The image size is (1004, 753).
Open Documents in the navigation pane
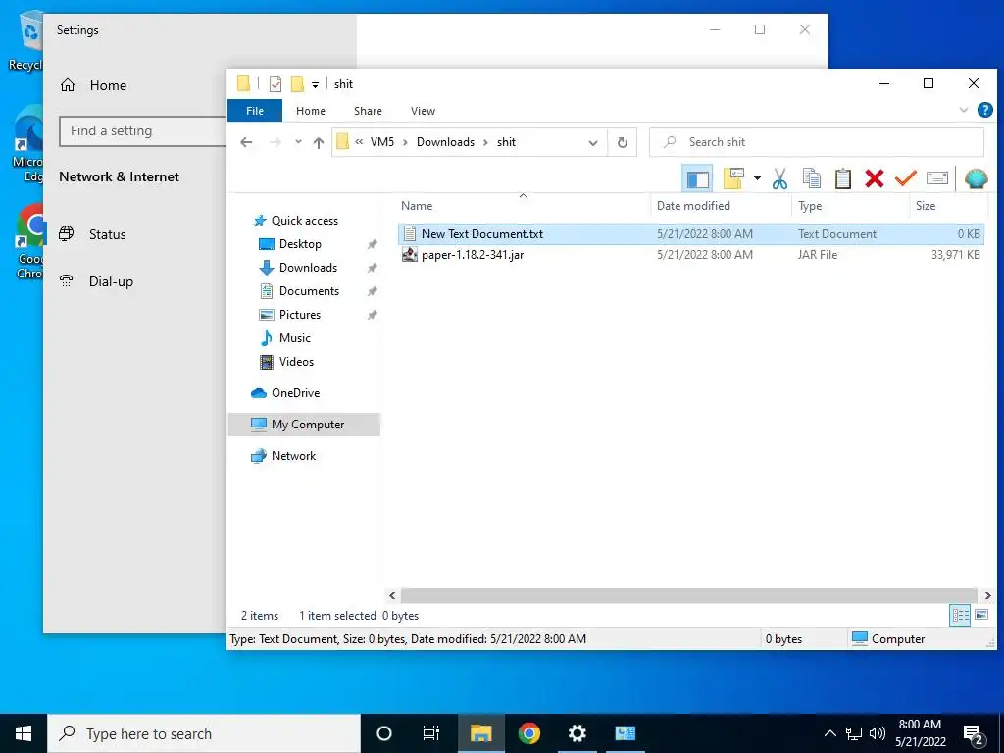click(309, 291)
